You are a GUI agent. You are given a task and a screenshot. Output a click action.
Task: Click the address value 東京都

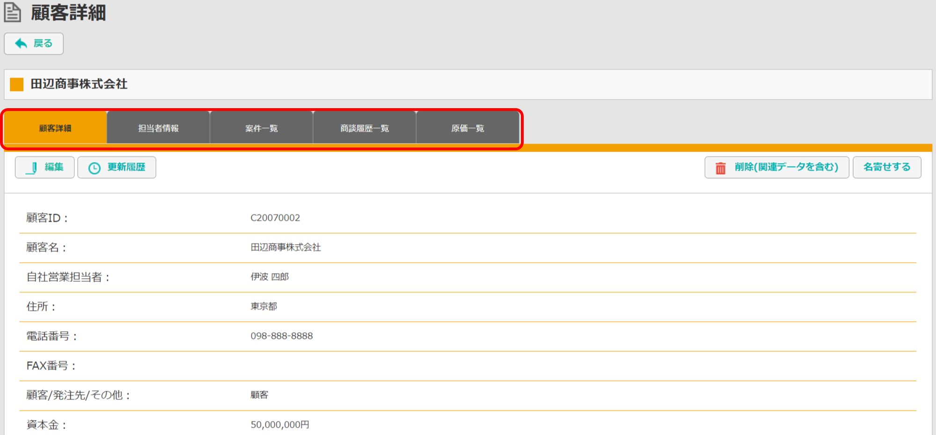point(264,306)
